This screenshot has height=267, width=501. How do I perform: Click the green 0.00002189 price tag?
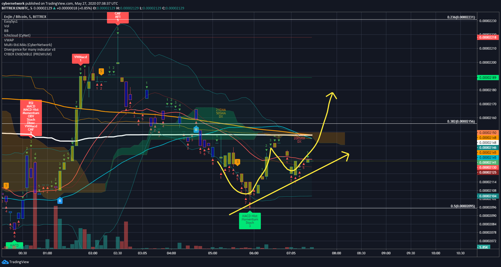point(488,78)
